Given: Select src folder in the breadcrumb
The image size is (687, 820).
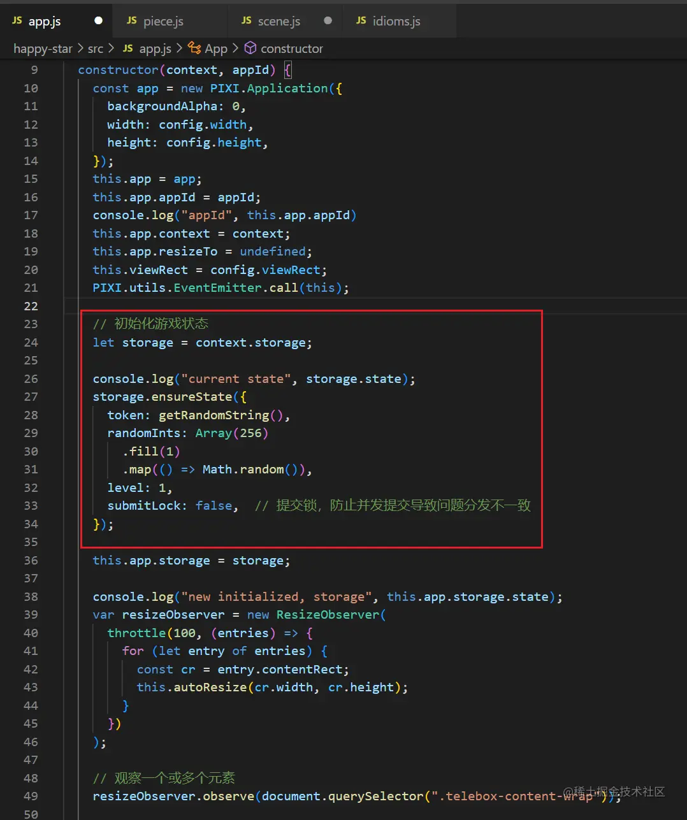Looking at the screenshot, I should (x=96, y=48).
